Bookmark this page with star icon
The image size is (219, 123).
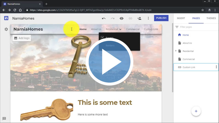[203, 10]
